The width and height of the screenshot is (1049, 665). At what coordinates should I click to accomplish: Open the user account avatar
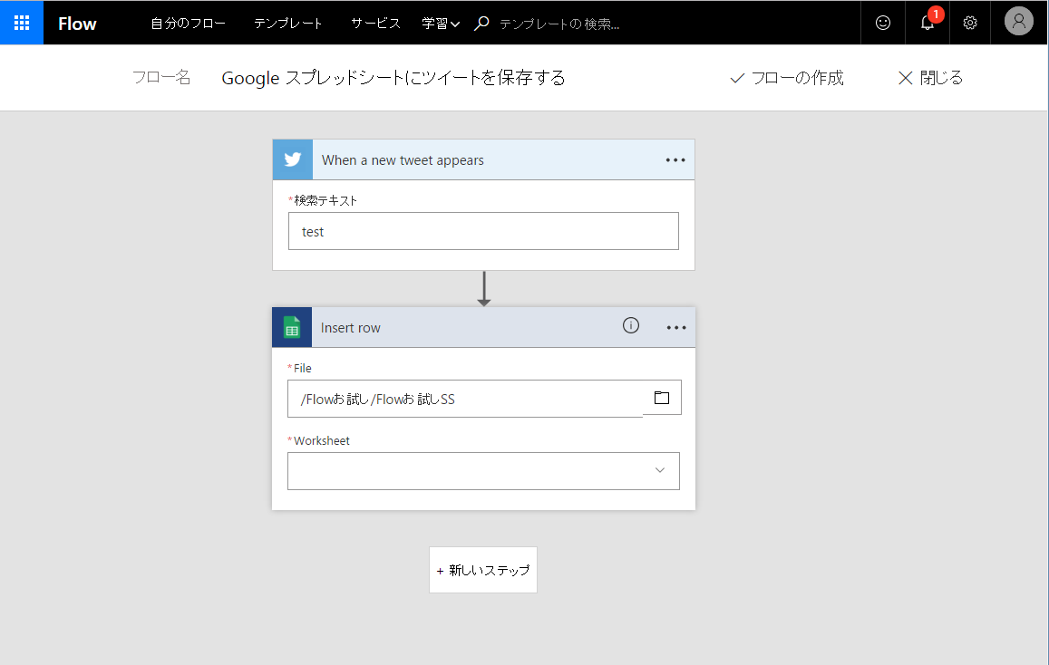click(1019, 22)
